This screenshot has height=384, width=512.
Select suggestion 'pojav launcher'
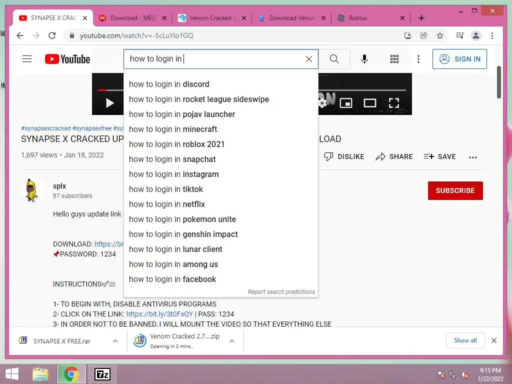220,114
